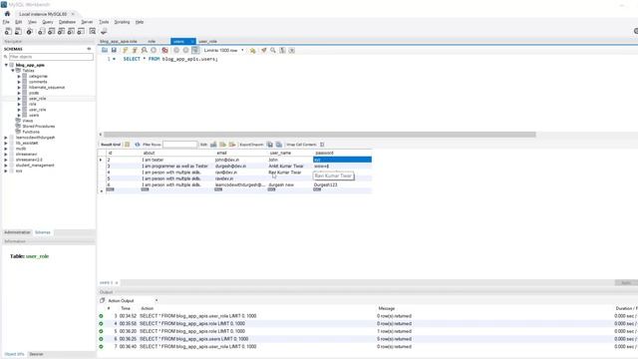Select the Stored Procedures node
Screen dimensions: 638x359
39,127
